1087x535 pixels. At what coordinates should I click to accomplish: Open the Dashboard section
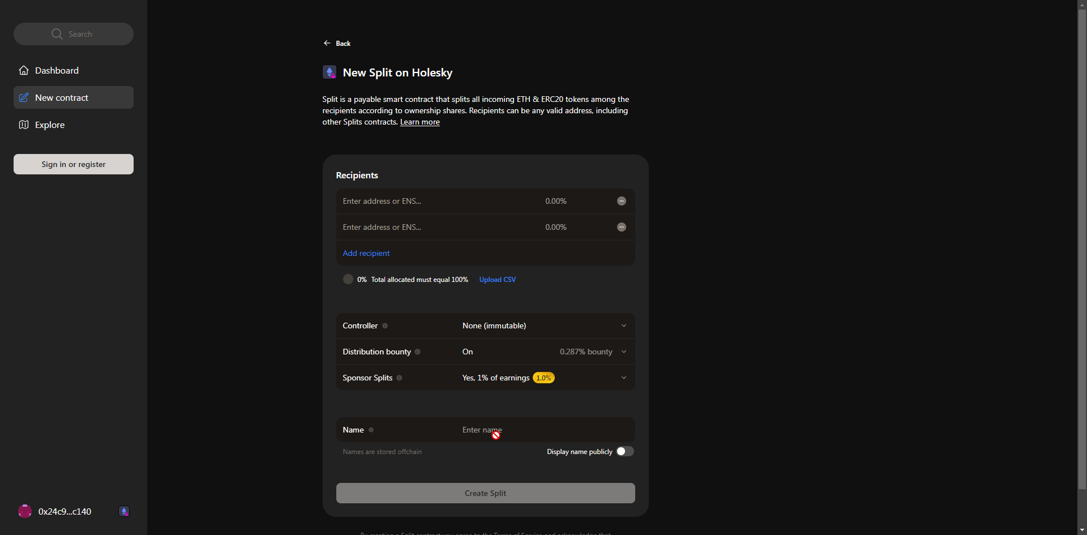tap(56, 70)
